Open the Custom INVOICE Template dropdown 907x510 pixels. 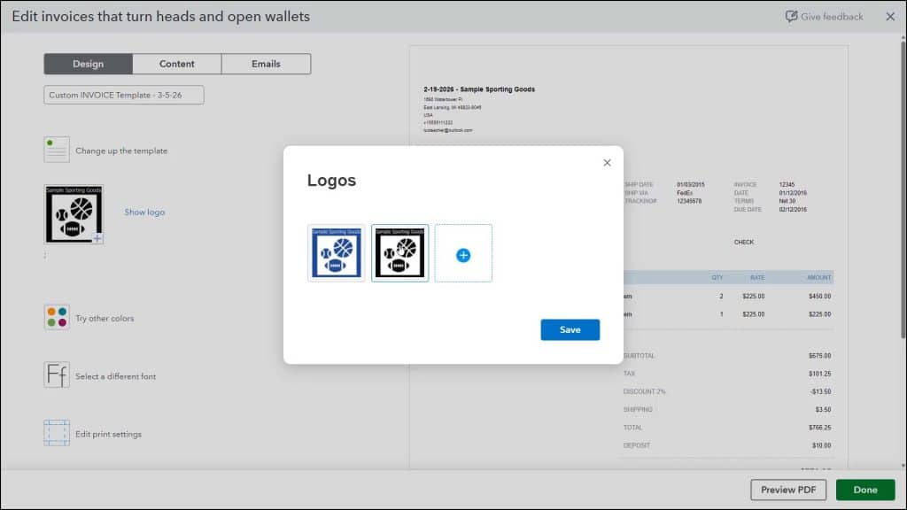tap(123, 95)
